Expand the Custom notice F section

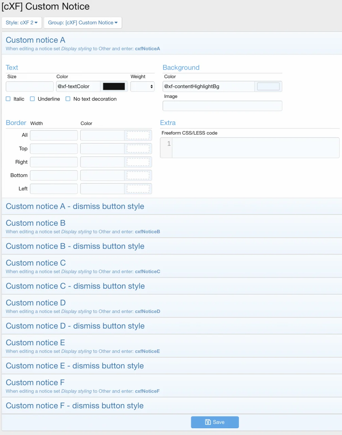point(35,382)
